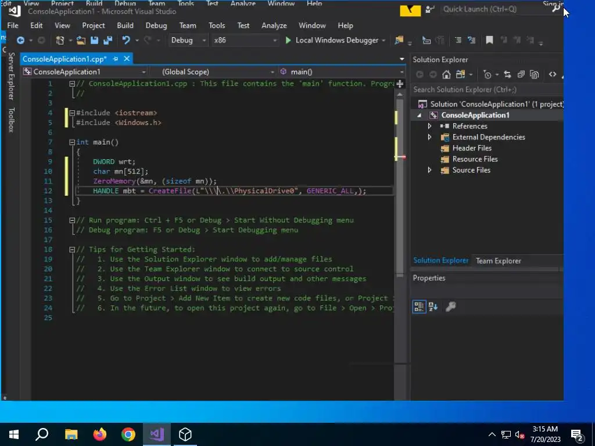Switch solutions and folders view icon

460,74
